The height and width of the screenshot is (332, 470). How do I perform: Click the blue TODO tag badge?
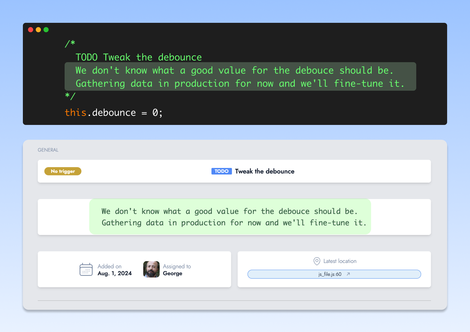pos(221,171)
